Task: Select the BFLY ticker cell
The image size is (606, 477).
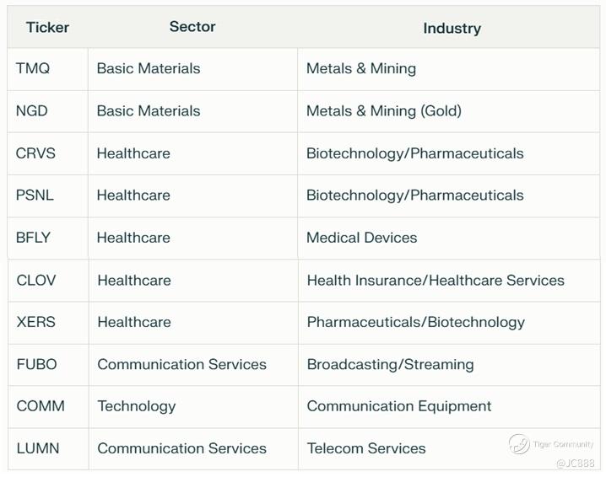Action: coord(33,238)
